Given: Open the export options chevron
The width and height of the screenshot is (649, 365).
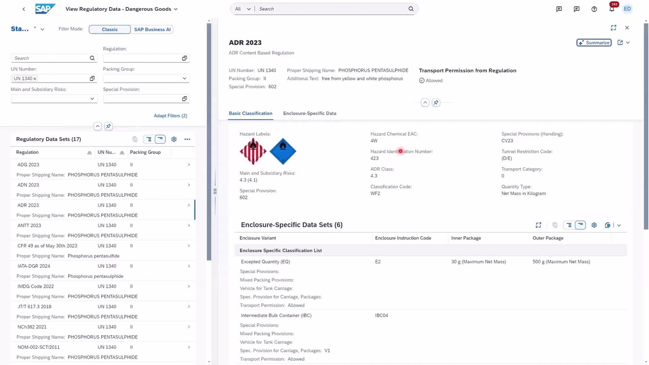Looking at the screenshot, I should click(619, 225).
